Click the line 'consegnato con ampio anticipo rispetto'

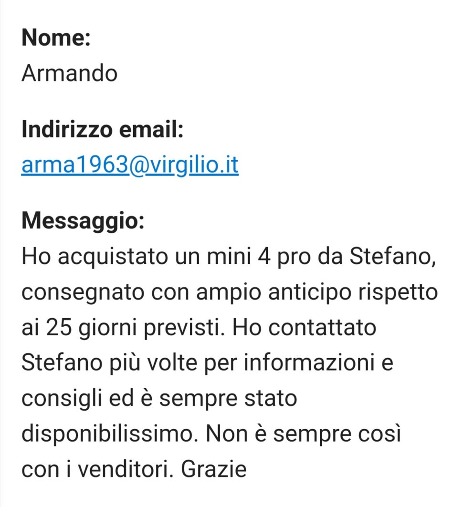[230, 292]
